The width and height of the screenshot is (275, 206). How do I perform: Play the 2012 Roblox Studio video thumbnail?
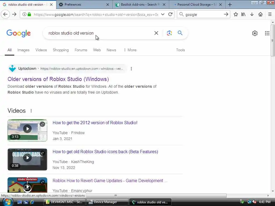coord(27,130)
